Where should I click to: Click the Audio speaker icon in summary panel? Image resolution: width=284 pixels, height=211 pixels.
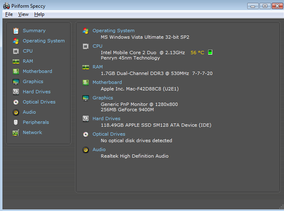click(86, 150)
